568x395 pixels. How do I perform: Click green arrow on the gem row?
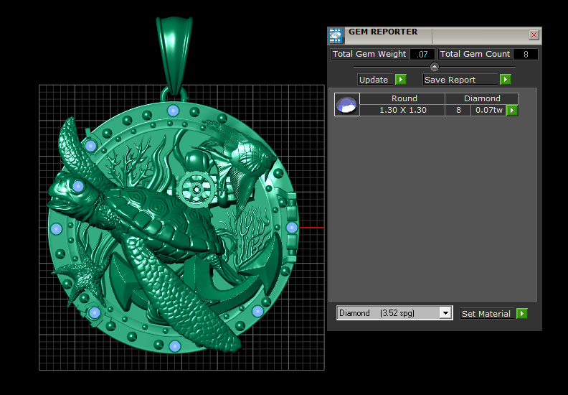512,111
